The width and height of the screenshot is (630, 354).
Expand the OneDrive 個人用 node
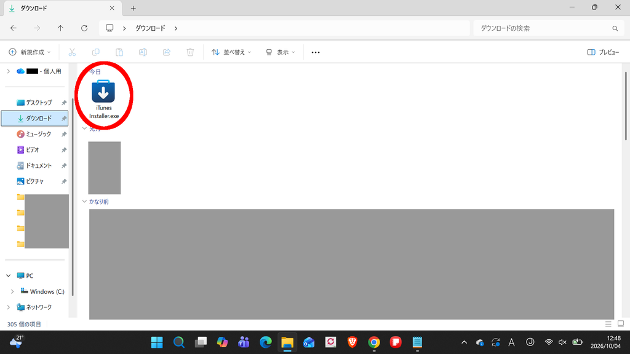[9, 71]
